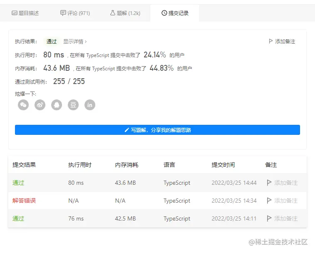Click 提交结果 column header
Viewport: 315px width, 253px height.
click(x=24, y=165)
